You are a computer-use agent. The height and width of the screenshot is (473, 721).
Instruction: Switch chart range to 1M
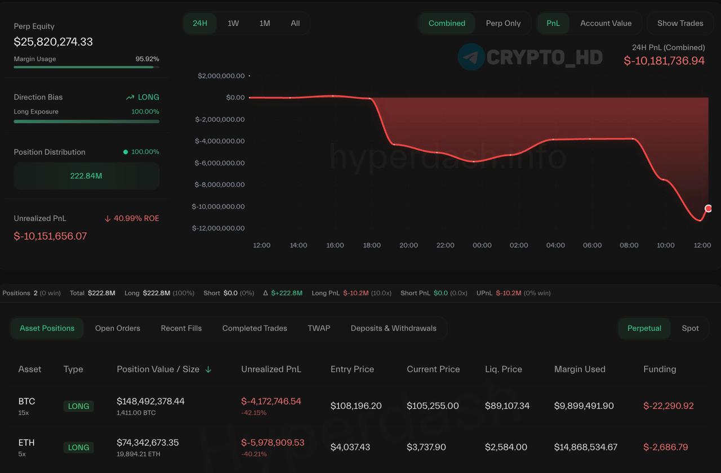265,23
